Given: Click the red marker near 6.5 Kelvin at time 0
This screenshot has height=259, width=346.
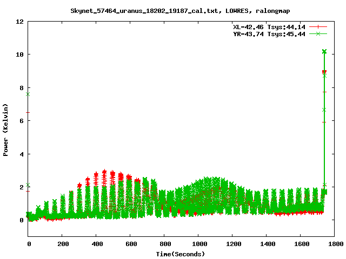Looking at the screenshot, I should point(28,113).
